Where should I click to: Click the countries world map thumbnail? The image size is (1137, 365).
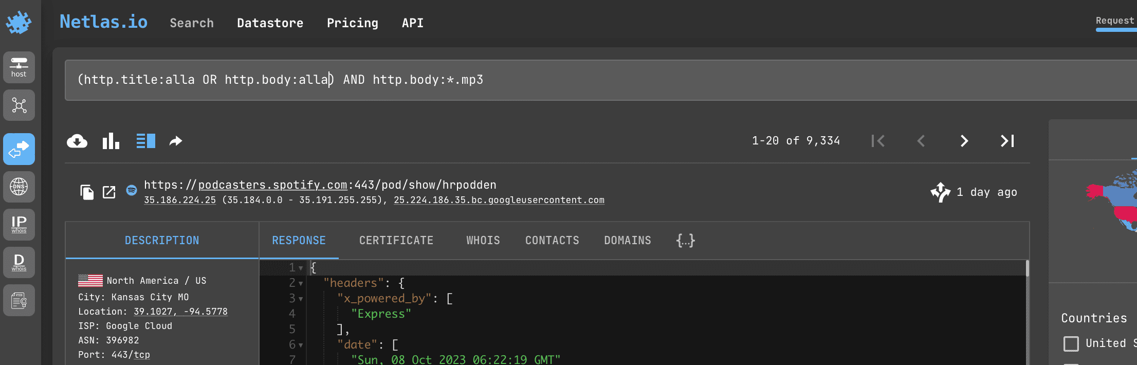[1110, 202]
